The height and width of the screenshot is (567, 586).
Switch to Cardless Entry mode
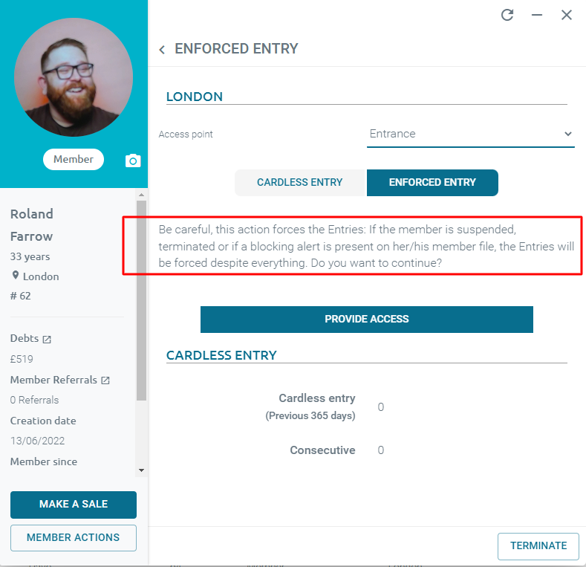point(300,183)
